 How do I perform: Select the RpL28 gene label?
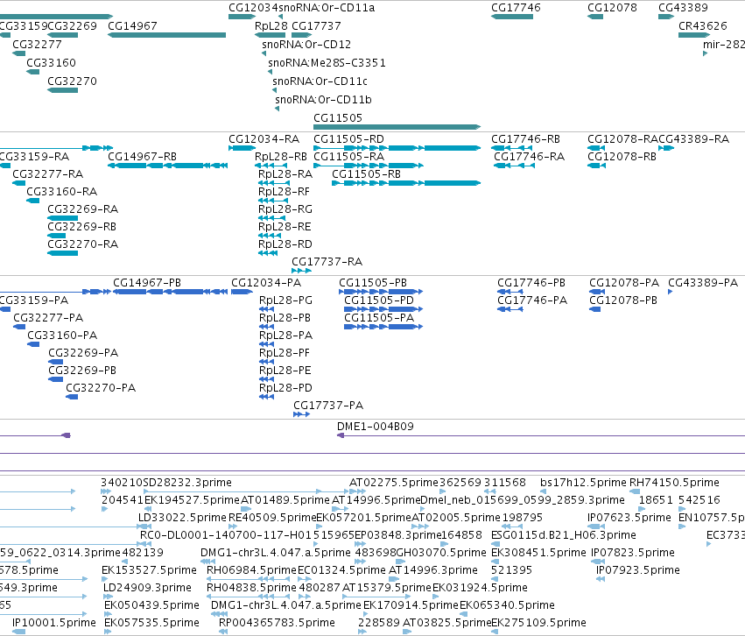[x=271, y=25]
